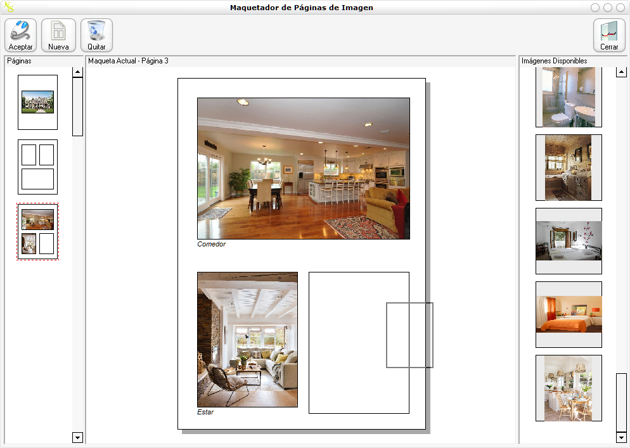Click the Comedor dining room photo frame
630x448 pixels.
point(303,169)
